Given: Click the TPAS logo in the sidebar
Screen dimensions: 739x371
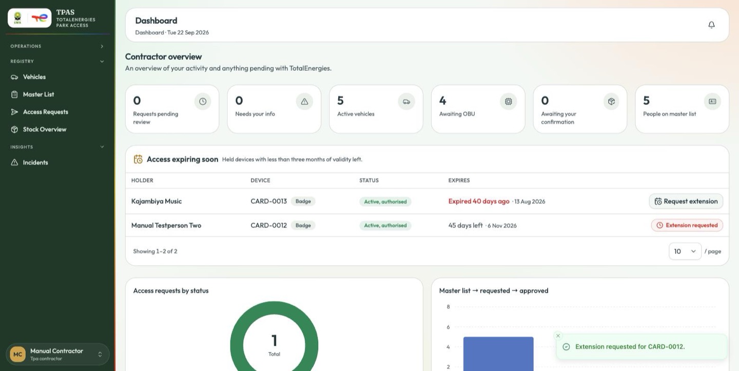Looking at the screenshot, I should (x=29, y=18).
